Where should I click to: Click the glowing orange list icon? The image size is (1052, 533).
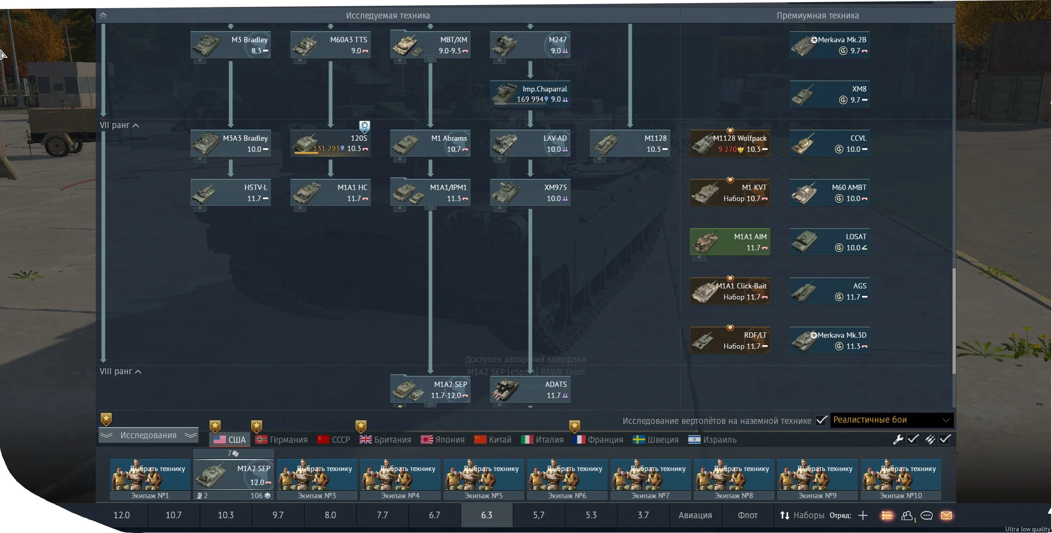click(x=887, y=515)
